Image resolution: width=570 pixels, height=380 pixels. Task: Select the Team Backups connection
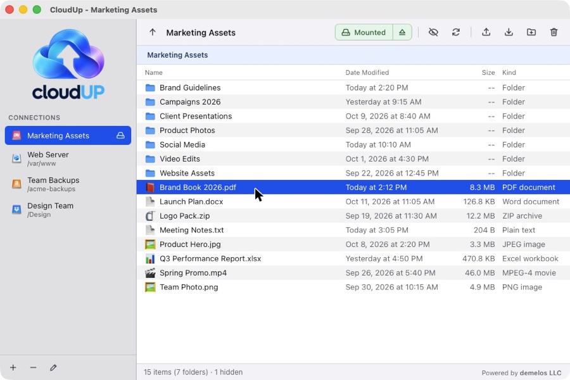point(68,184)
